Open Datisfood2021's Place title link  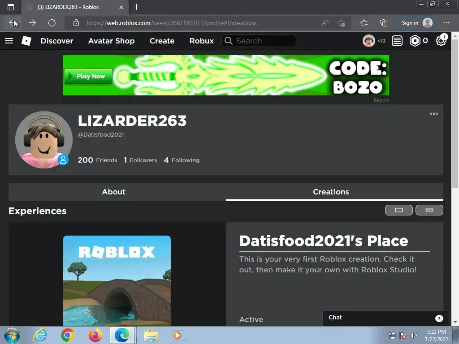click(324, 241)
